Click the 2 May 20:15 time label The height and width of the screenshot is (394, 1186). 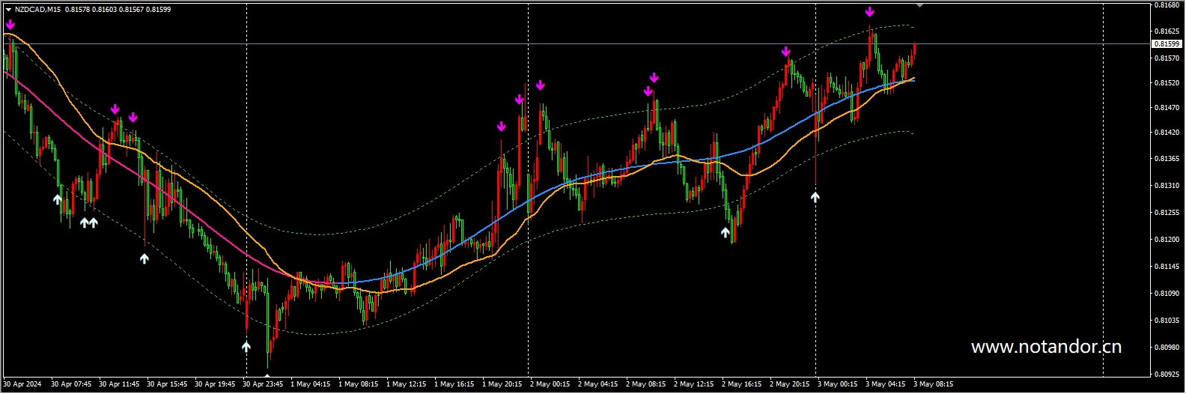click(x=789, y=384)
